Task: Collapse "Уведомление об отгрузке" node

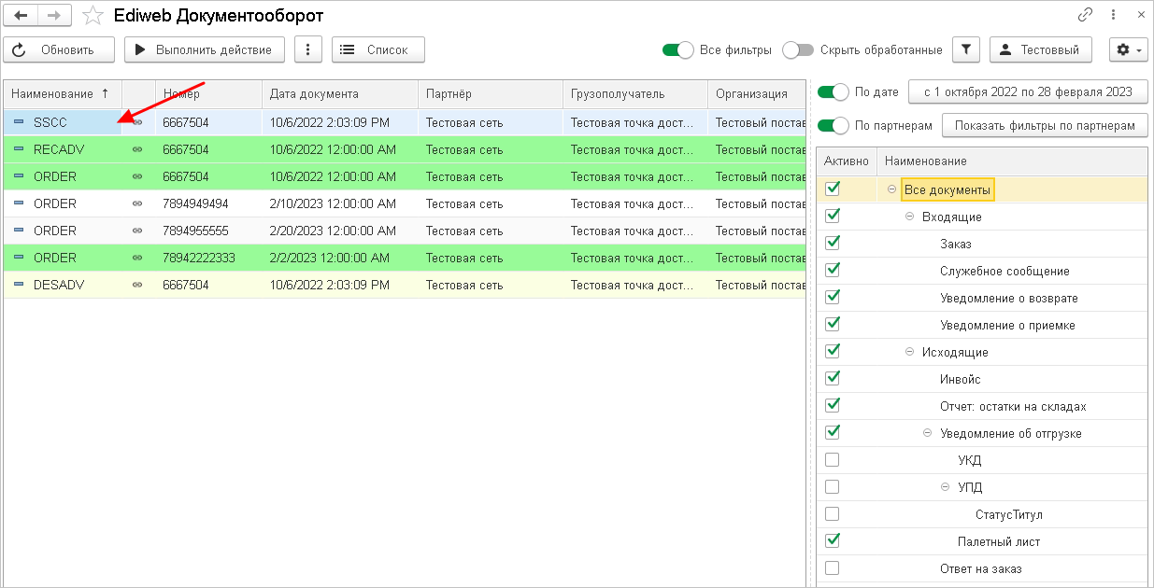Action: point(927,433)
